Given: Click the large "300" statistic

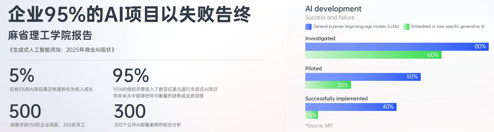Looking at the screenshot, I should [130, 111].
